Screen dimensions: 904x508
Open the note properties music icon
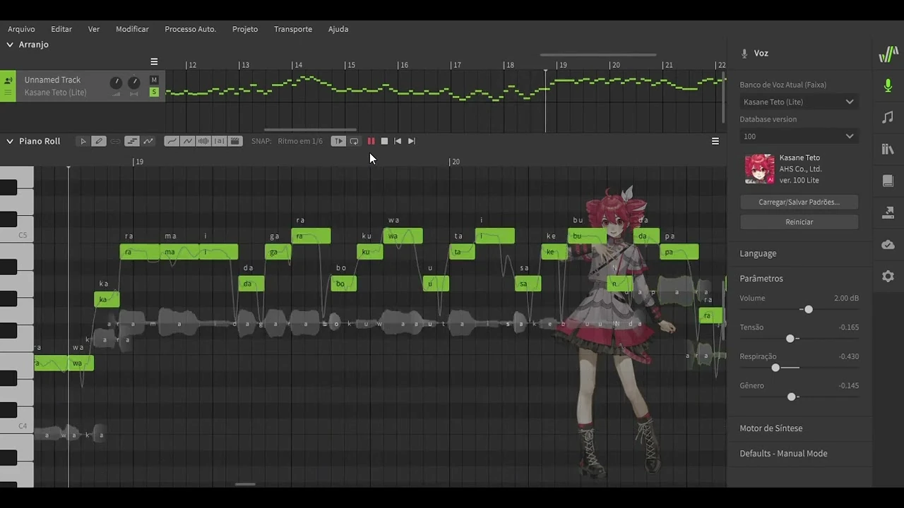point(888,117)
